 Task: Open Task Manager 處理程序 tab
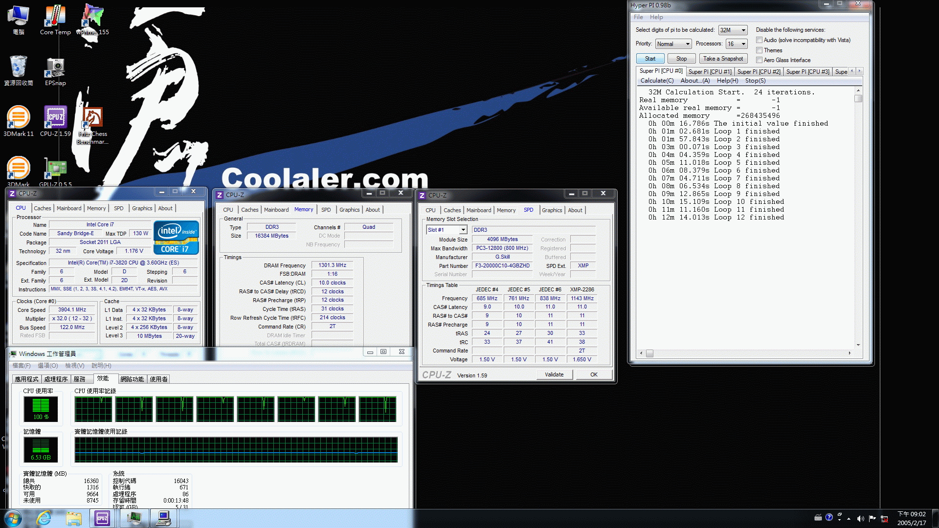click(56, 379)
